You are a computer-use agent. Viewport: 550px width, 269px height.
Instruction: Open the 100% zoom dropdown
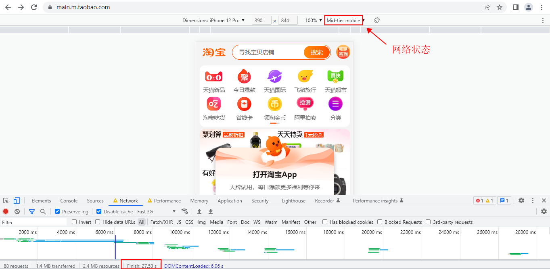pyautogui.click(x=314, y=20)
